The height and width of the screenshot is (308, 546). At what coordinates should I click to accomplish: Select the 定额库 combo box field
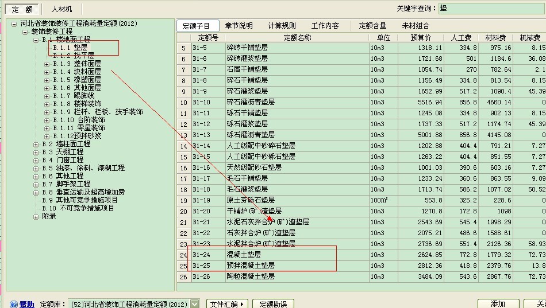pyautogui.click(x=133, y=304)
